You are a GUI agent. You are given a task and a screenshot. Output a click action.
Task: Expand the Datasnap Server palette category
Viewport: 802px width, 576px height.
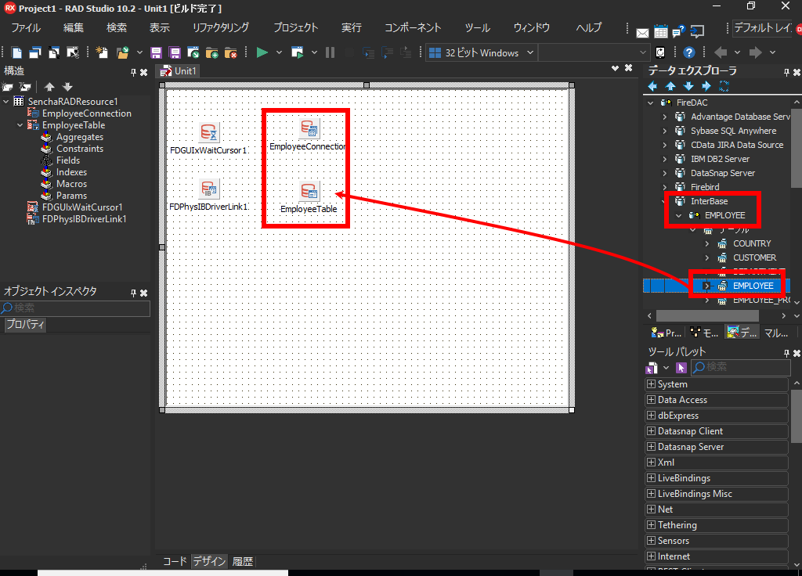[651, 447]
